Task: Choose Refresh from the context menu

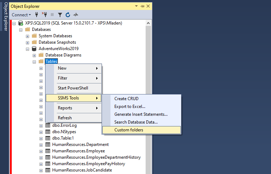Action: pyautogui.click(x=74, y=118)
